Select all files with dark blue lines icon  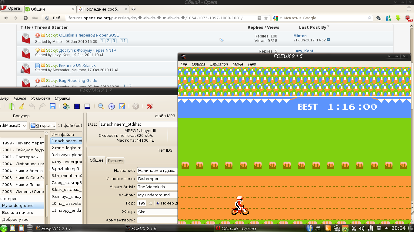tap(77, 106)
